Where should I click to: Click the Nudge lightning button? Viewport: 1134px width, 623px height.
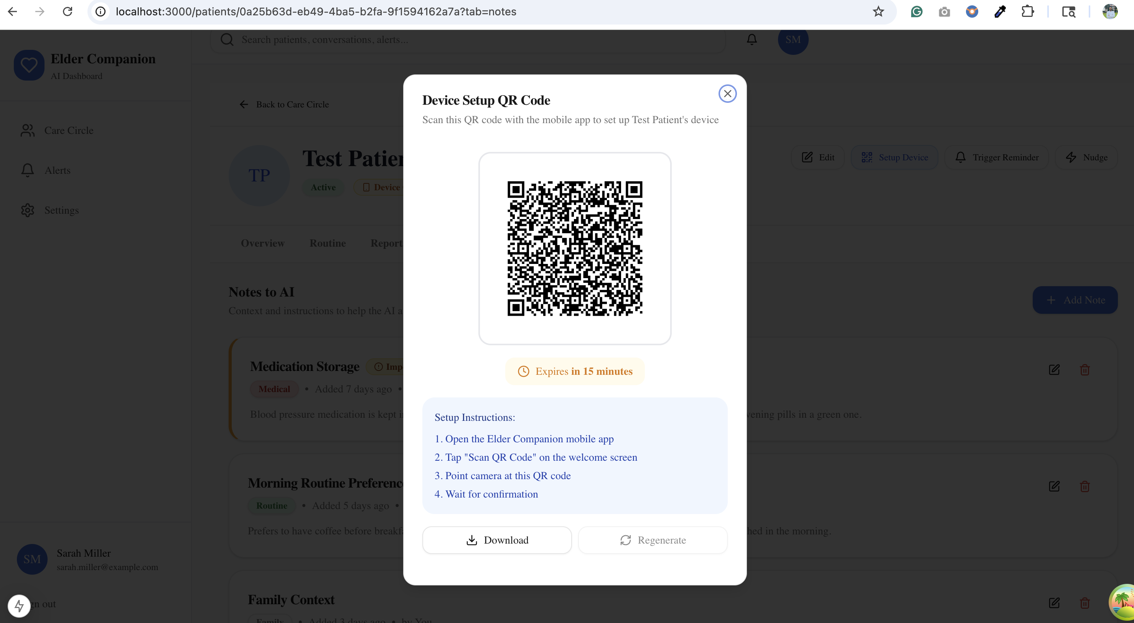pyautogui.click(x=1086, y=158)
